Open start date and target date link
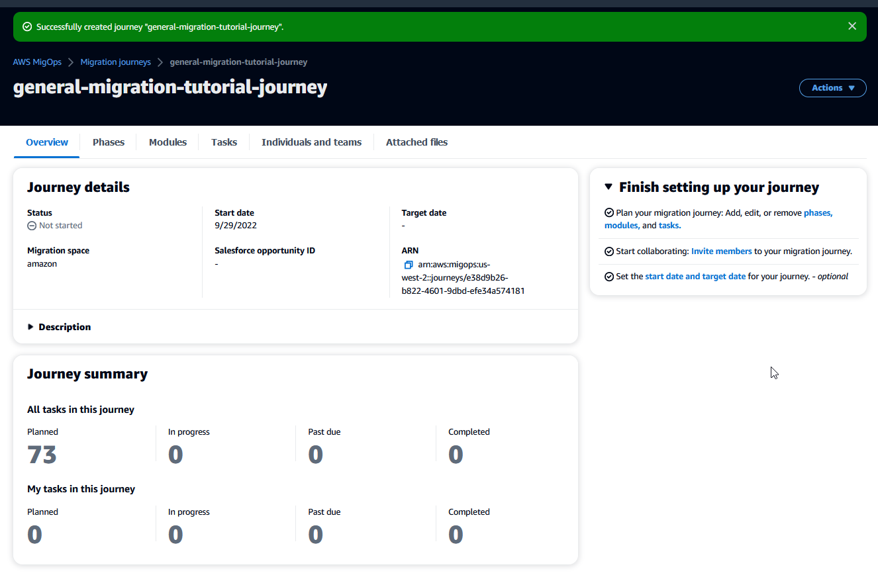 pos(695,277)
